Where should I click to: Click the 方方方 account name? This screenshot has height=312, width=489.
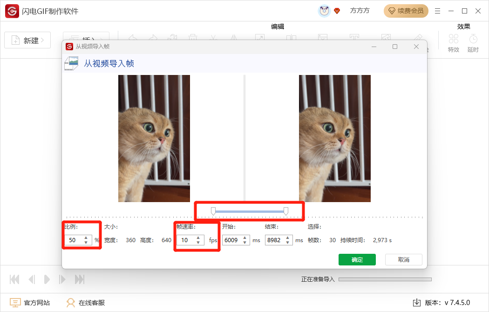click(360, 11)
